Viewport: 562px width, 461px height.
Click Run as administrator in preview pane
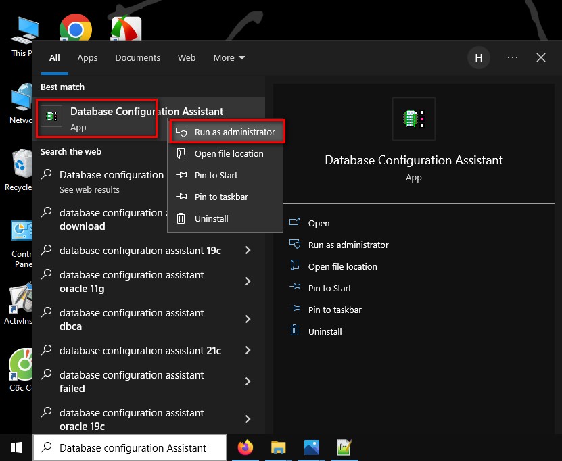click(348, 245)
